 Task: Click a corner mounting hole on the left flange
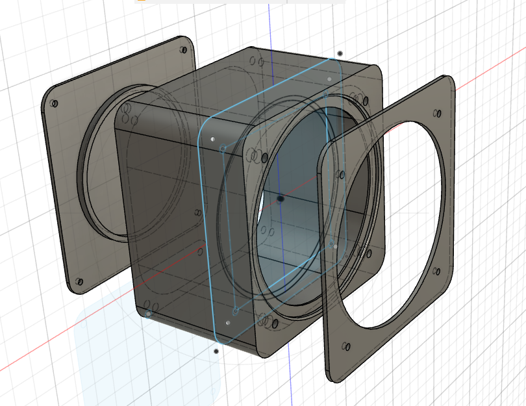point(53,102)
